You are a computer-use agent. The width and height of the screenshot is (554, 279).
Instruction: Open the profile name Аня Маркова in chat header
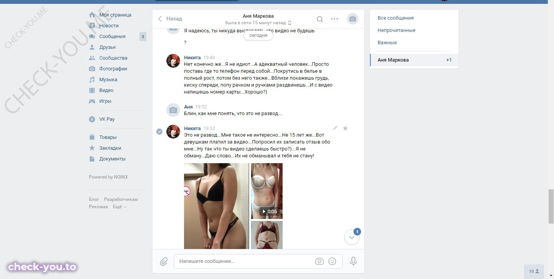pyautogui.click(x=258, y=16)
